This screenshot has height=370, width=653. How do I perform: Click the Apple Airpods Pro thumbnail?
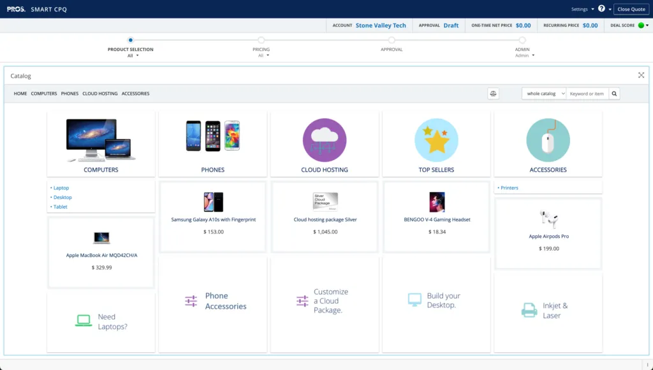click(x=549, y=219)
